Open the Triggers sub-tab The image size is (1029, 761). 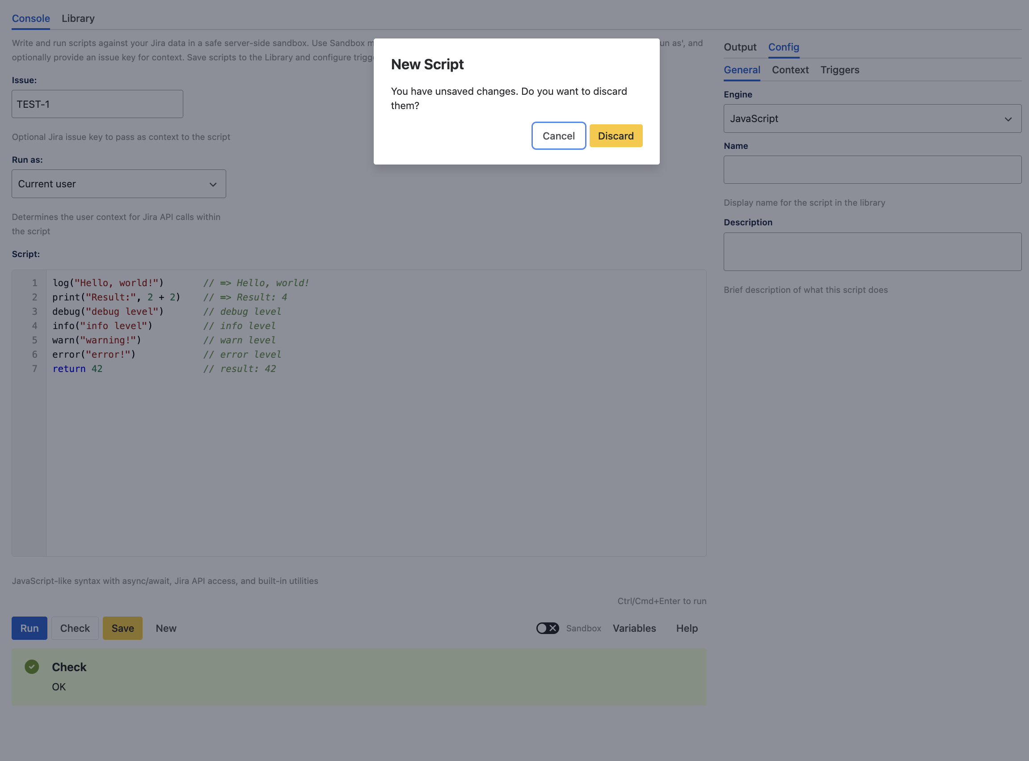839,70
